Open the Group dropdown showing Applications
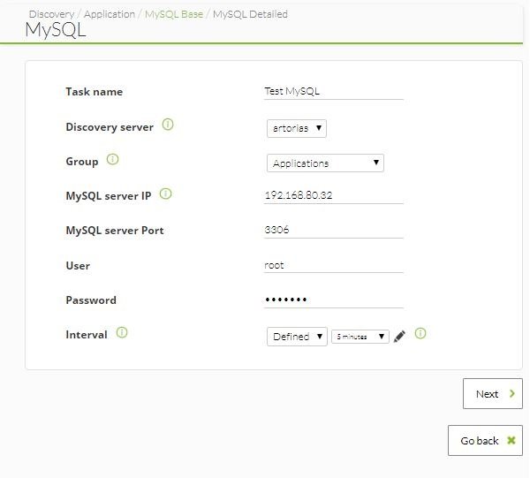 pos(325,163)
